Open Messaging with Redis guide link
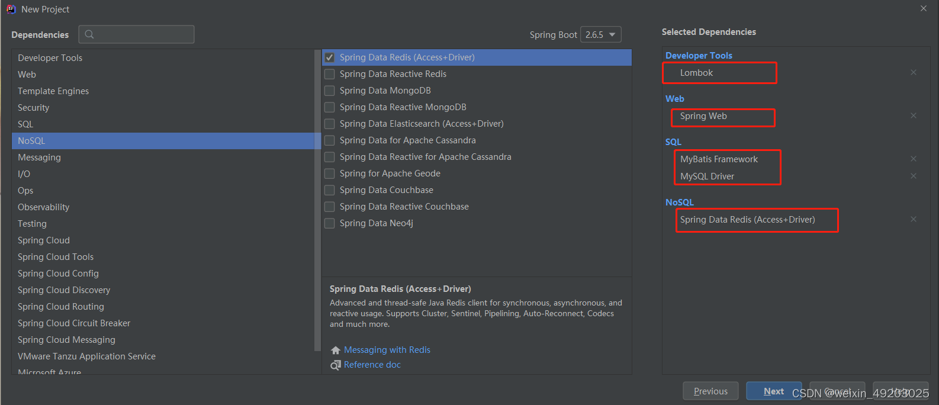The image size is (939, 405). pos(387,350)
